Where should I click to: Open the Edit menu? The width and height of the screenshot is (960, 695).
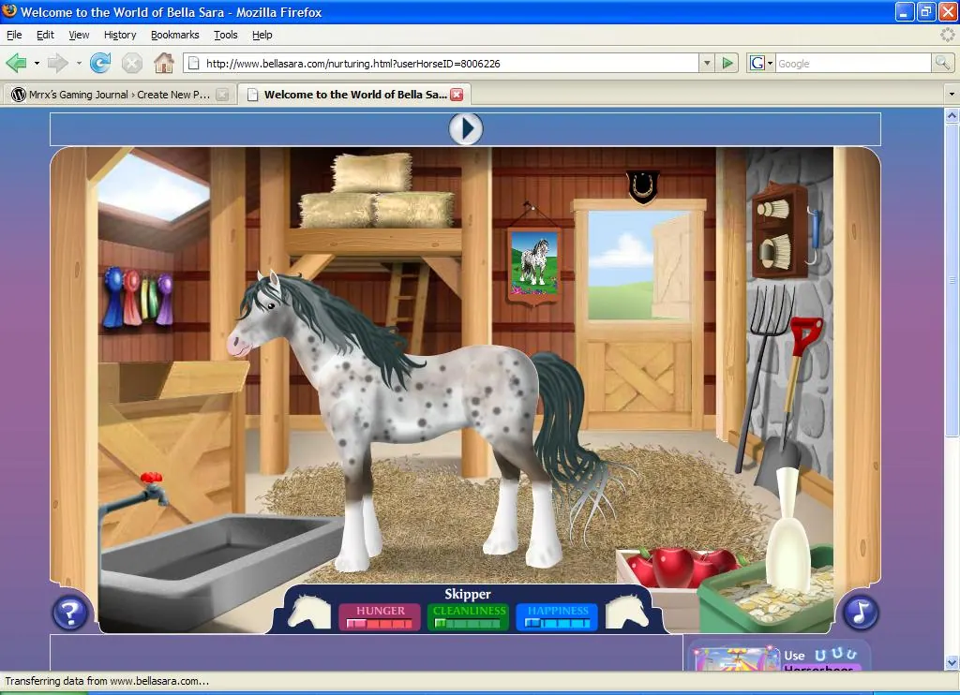[45, 35]
